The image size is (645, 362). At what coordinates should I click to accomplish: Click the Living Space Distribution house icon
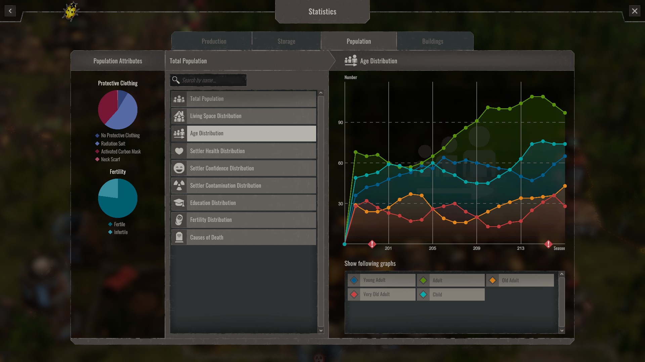tap(179, 116)
